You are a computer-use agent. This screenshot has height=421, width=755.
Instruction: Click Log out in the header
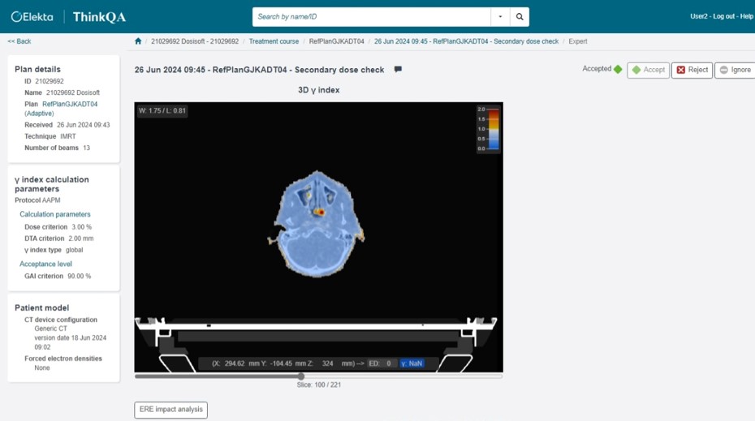(723, 16)
